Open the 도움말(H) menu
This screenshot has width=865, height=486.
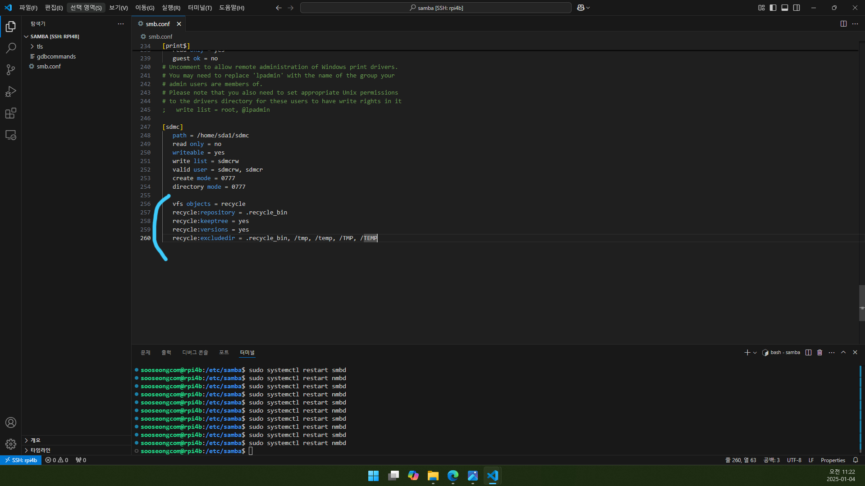[x=232, y=8]
